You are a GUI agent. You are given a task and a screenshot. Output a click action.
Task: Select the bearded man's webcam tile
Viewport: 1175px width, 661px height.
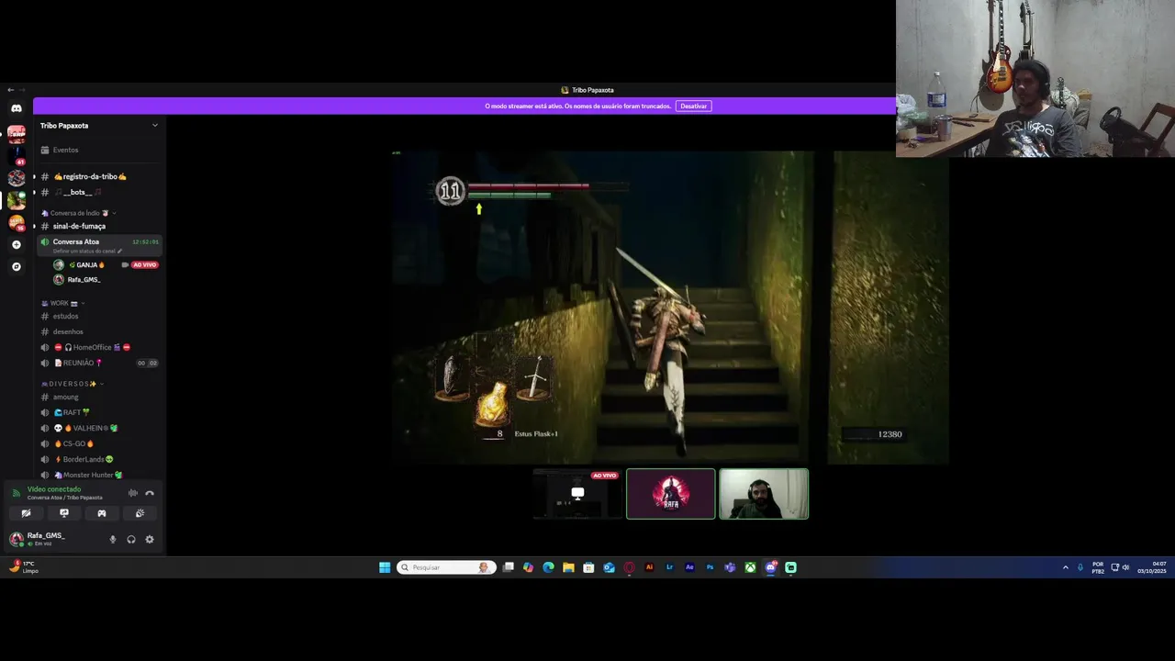click(764, 494)
